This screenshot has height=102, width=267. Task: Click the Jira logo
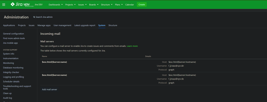[17, 5]
